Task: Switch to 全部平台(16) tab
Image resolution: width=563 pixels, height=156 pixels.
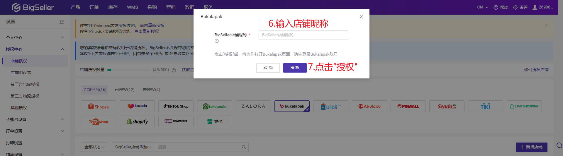Action: tap(94, 90)
